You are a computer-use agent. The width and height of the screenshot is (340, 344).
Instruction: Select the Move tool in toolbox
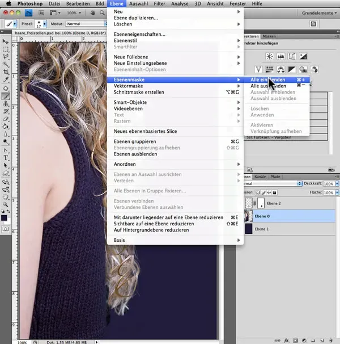[x=5, y=42]
